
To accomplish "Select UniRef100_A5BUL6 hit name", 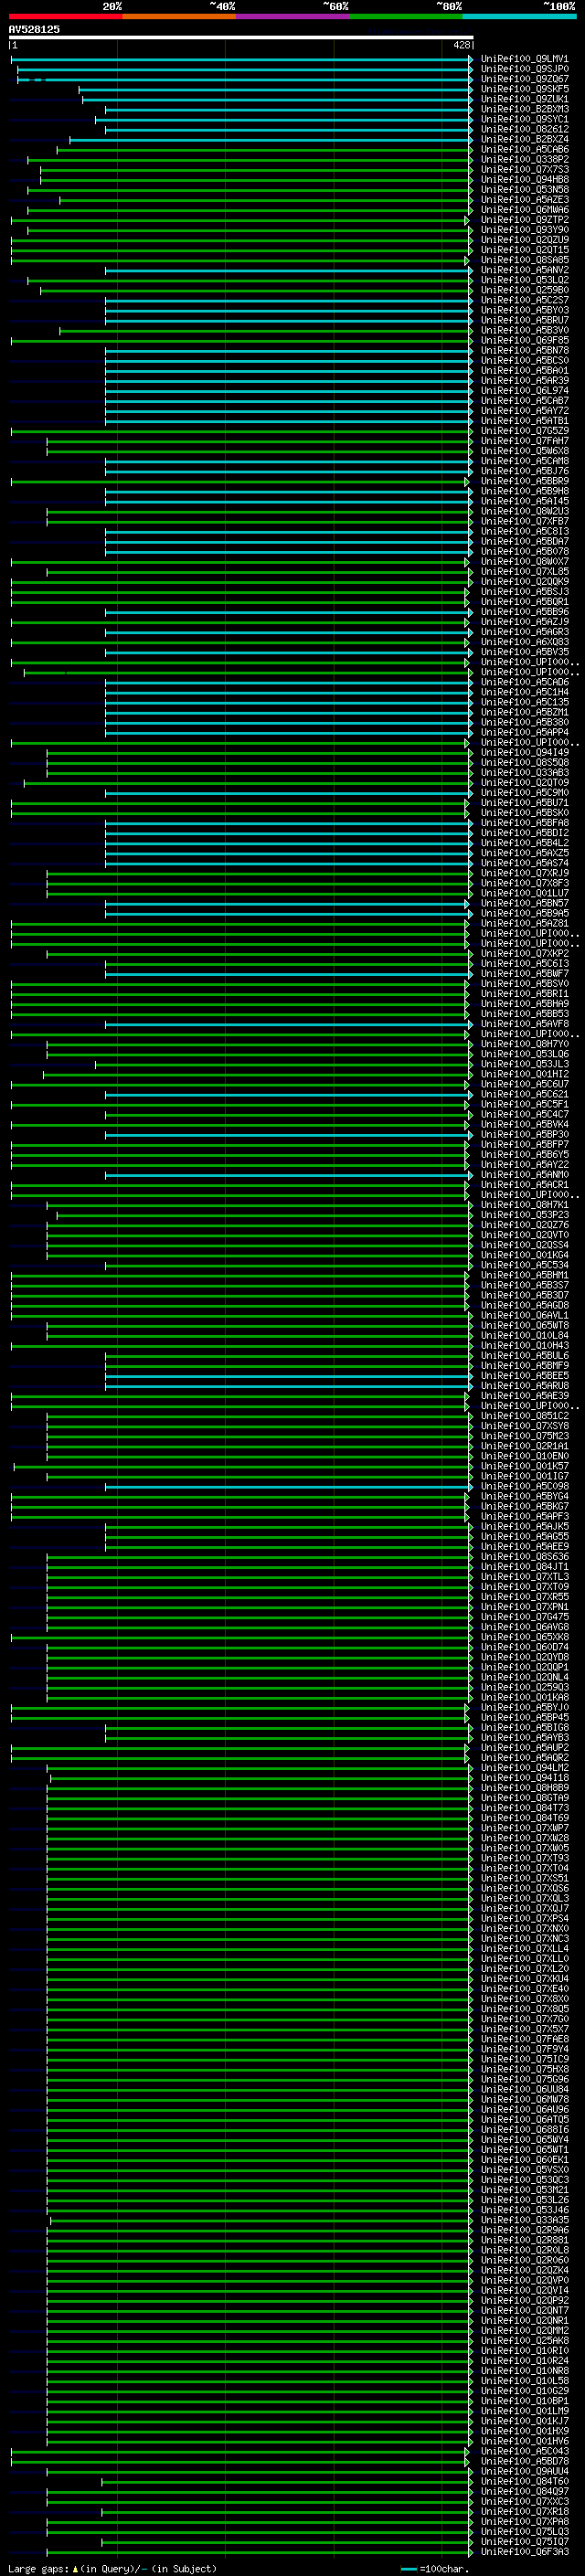I will [525, 1356].
